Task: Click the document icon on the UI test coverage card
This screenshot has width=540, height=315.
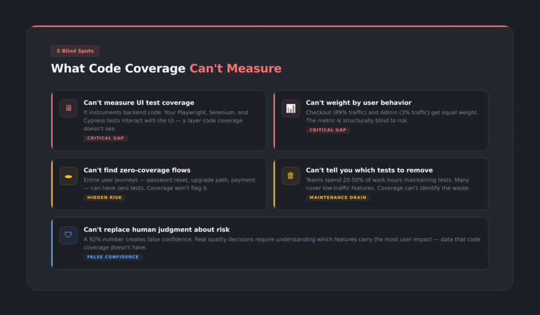Action: pyautogui.click(x=68, y=108)
